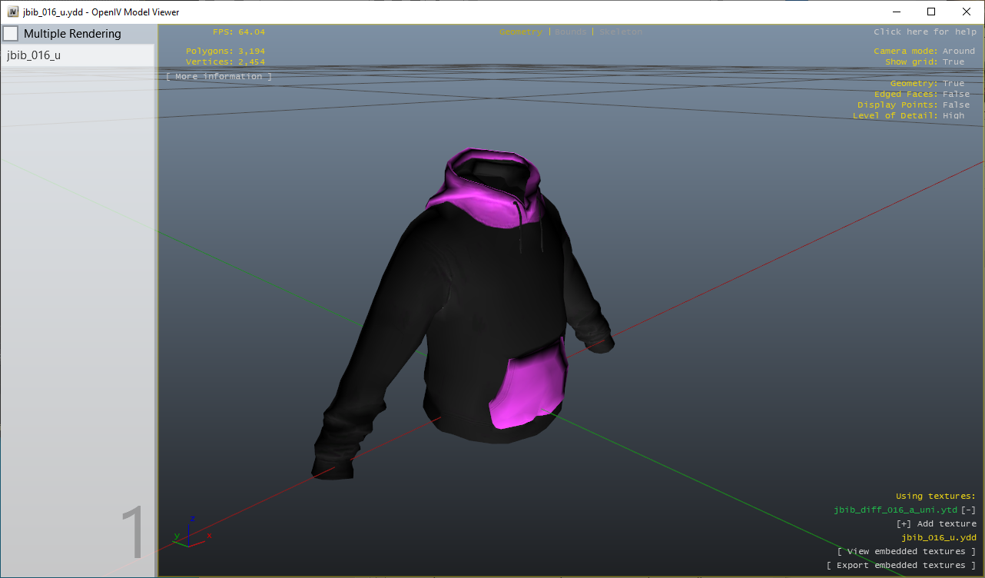Remove texture jbib_diff_016_a_uni.ytd with [-]
This screenshot has width=985, height=578.
(x=968, y=510)
